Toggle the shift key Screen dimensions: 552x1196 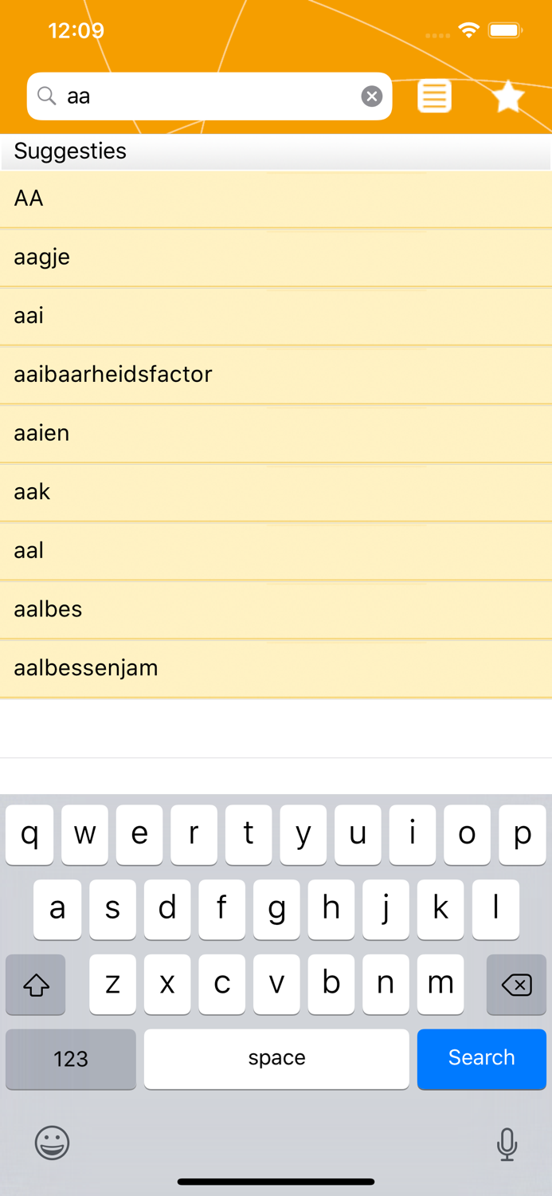click(36, 985)
